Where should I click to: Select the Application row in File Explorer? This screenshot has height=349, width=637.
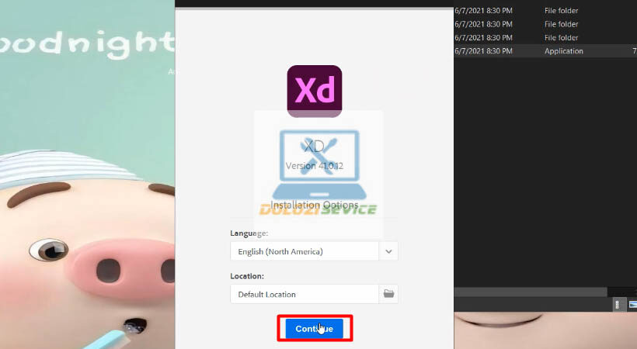545,50
